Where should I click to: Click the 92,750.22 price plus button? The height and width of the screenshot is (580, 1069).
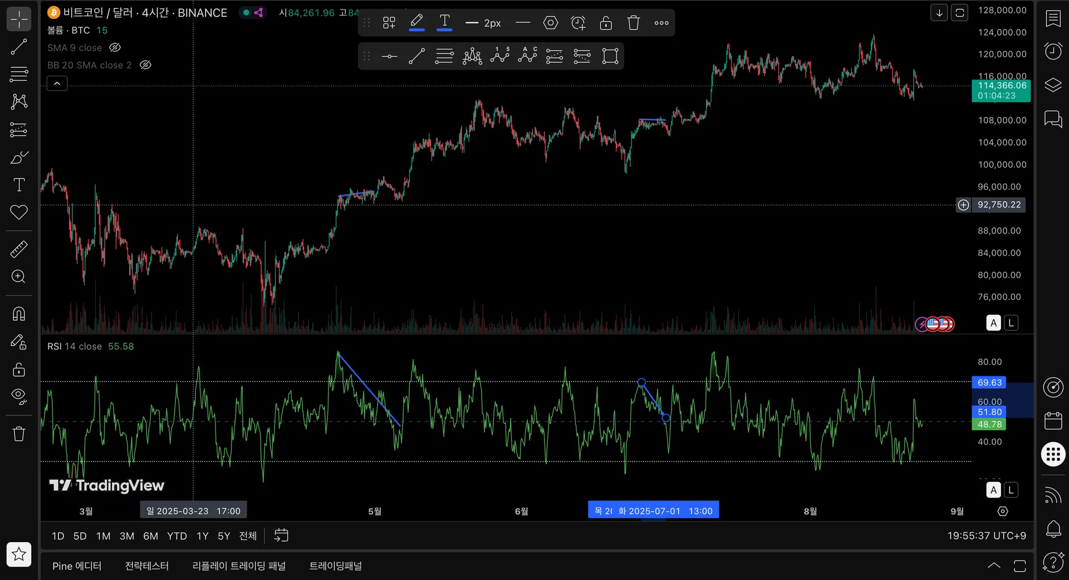963,205
